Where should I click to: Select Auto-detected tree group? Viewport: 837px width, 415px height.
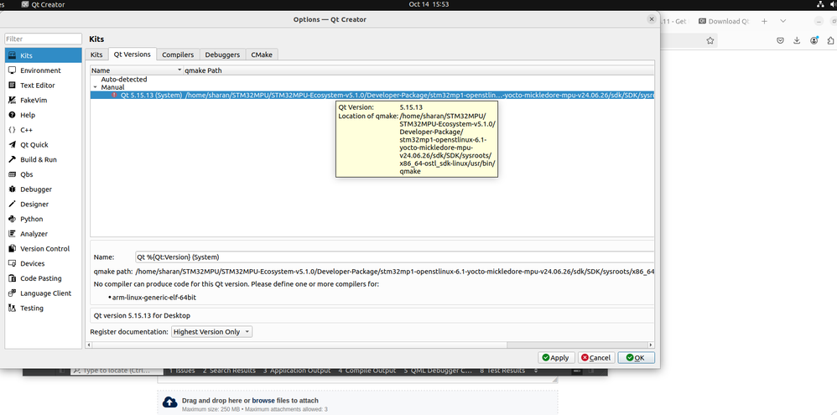(124, 80)
